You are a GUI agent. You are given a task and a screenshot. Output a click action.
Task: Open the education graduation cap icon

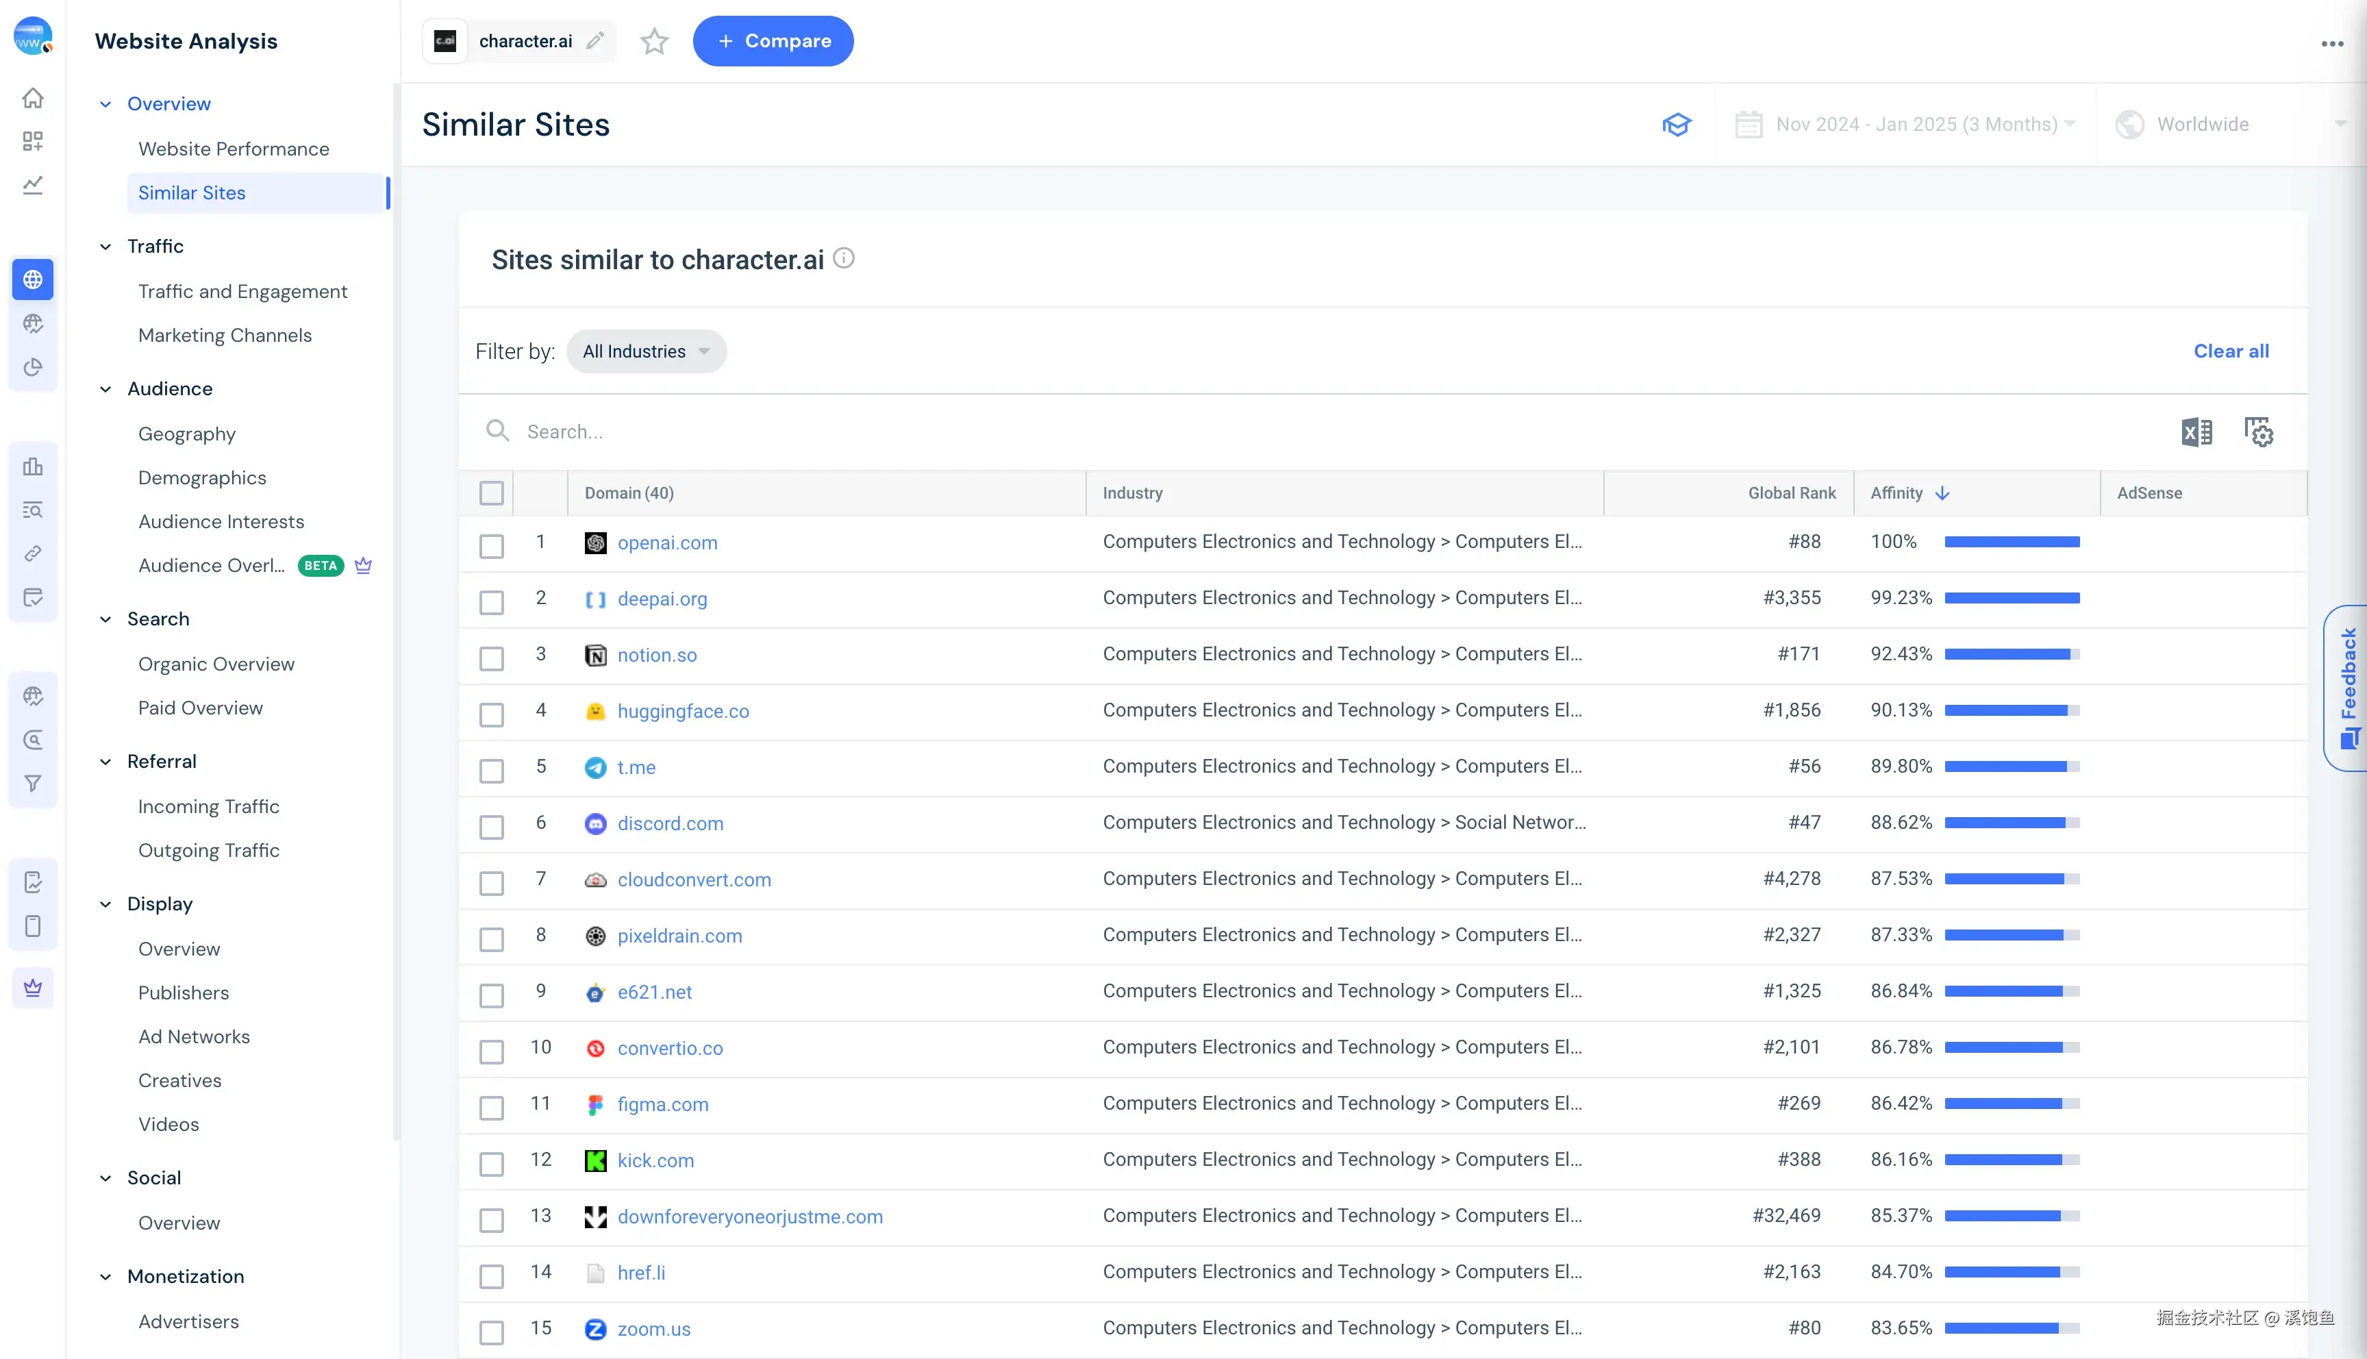[x=1677, y=124]
